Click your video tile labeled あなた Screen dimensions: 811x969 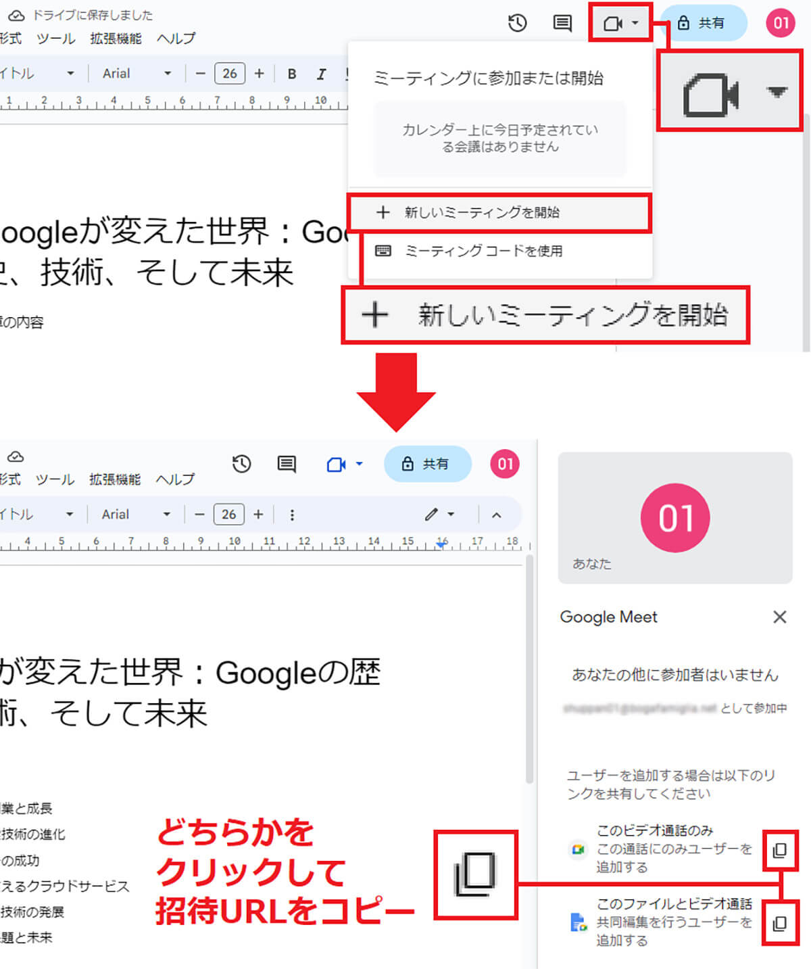pos(675,518)
